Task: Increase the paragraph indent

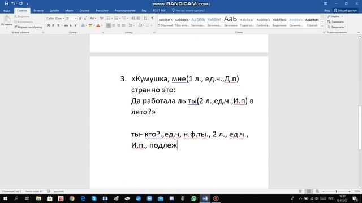Action: [x=138, y=18]
